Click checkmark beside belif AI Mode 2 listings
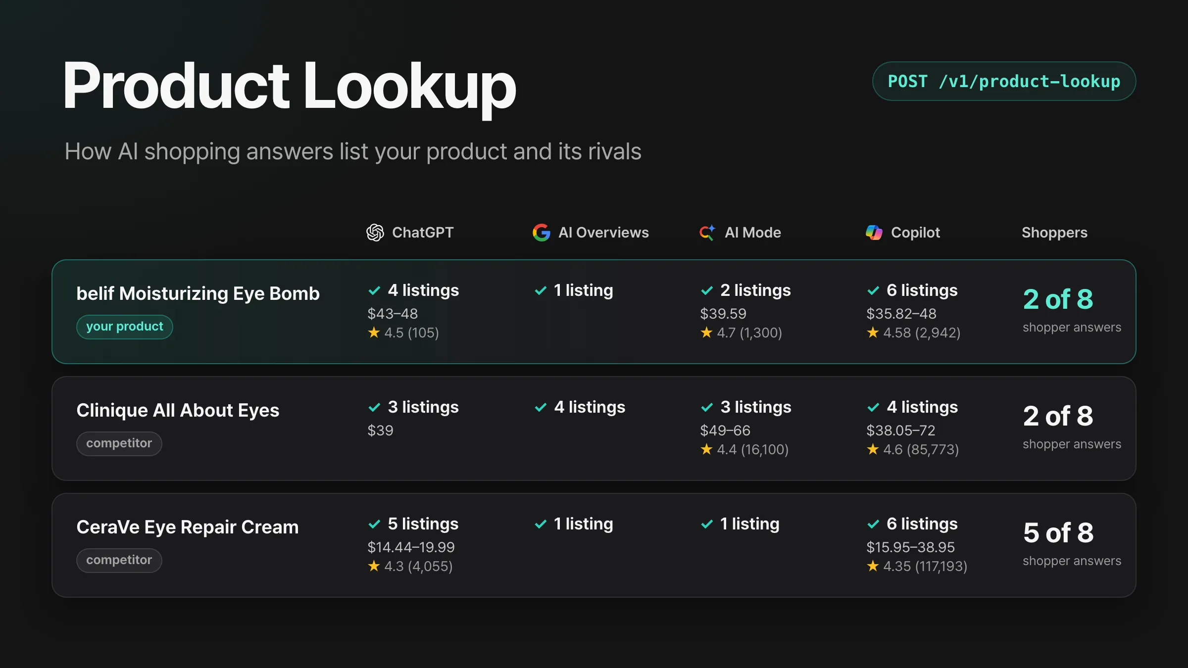 click(707, 290)
